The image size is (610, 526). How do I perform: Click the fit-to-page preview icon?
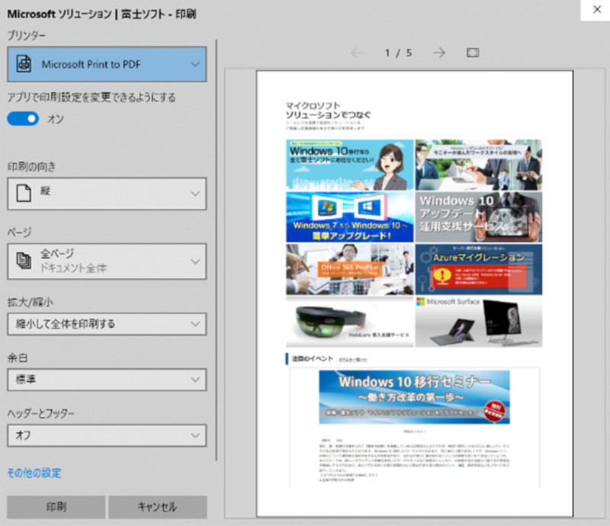[x=473, y=53]
